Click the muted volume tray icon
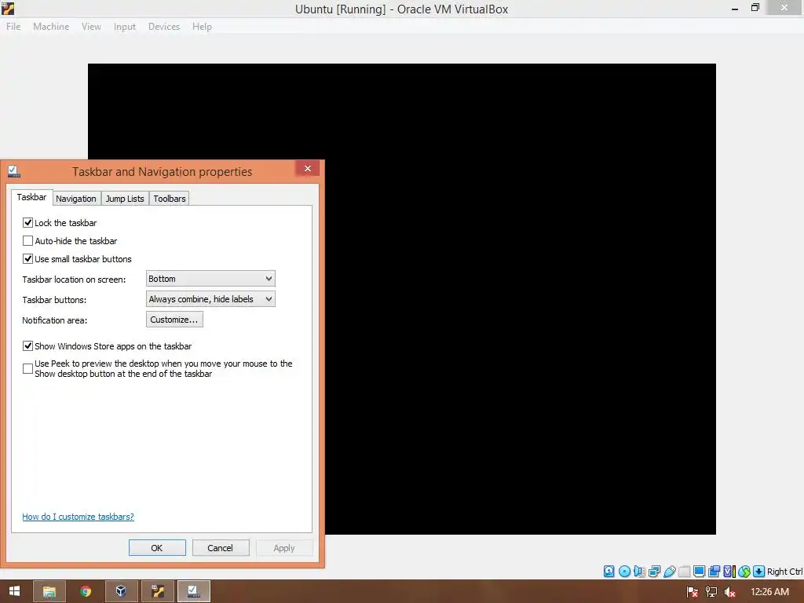Image resolution: width=804 pixels, height=603 pixels. (x=729, y=592)
